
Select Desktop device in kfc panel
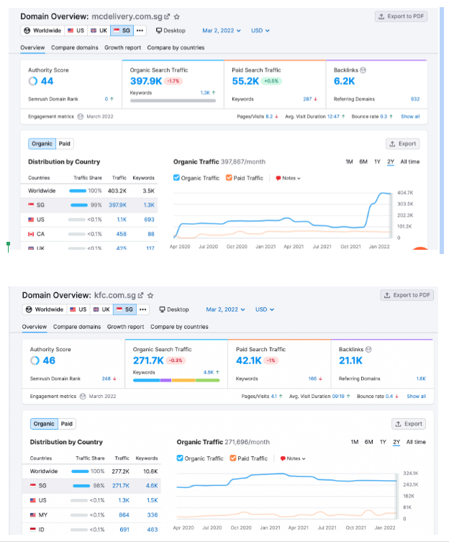tap(174, 310)
